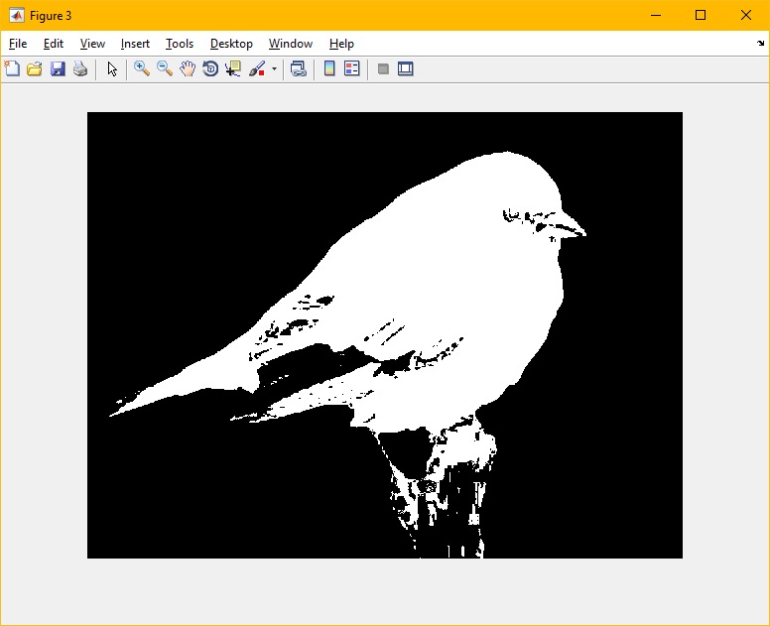The height and width of the screenshot is (626, 770).
Task: Open the Tools menu
Action: [180, 44]
